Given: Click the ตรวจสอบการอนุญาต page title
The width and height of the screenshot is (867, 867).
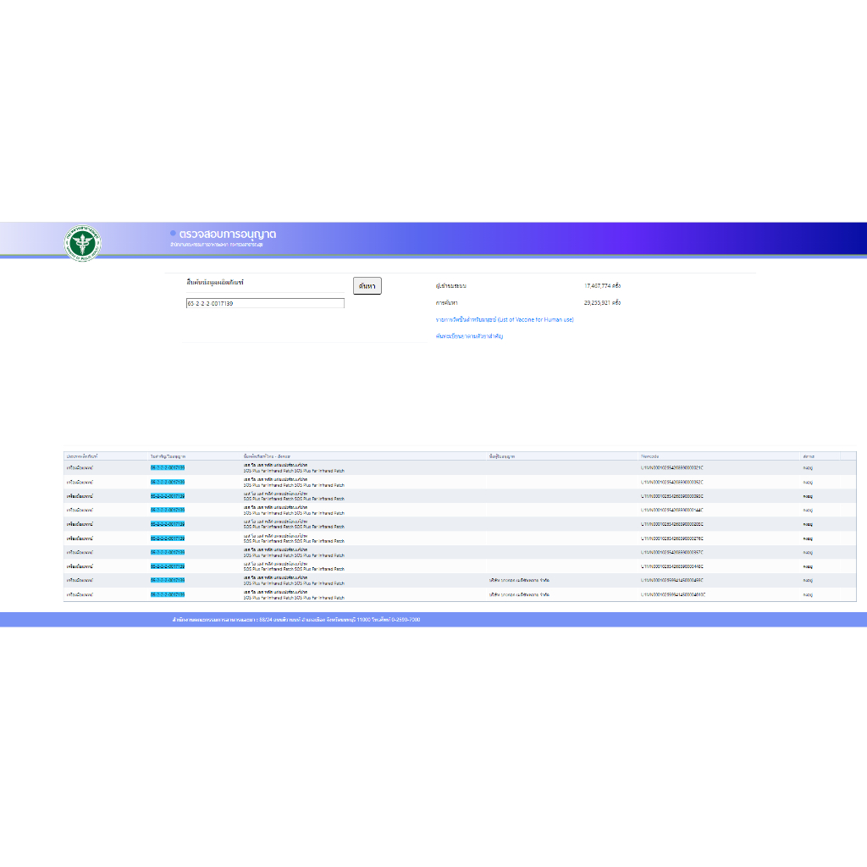Looking at the screenshot, I should 228,234.
